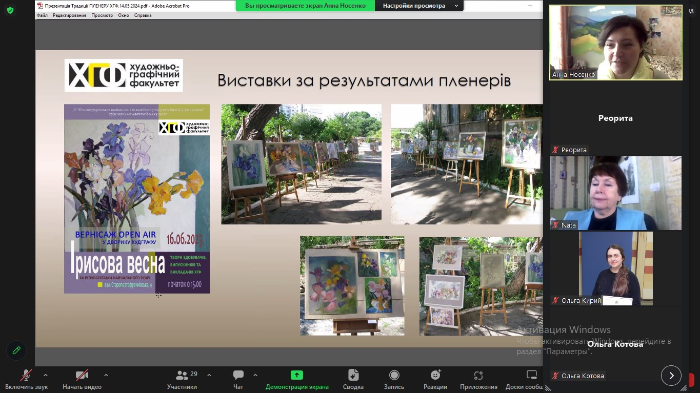The height and width of the screenshot is (393, 700).
Task: Unmute microphone with Включить звук
Action: (x=26, y=380)
